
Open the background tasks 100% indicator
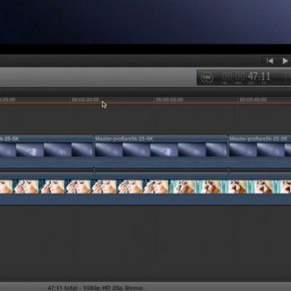(x=207, y=78)
